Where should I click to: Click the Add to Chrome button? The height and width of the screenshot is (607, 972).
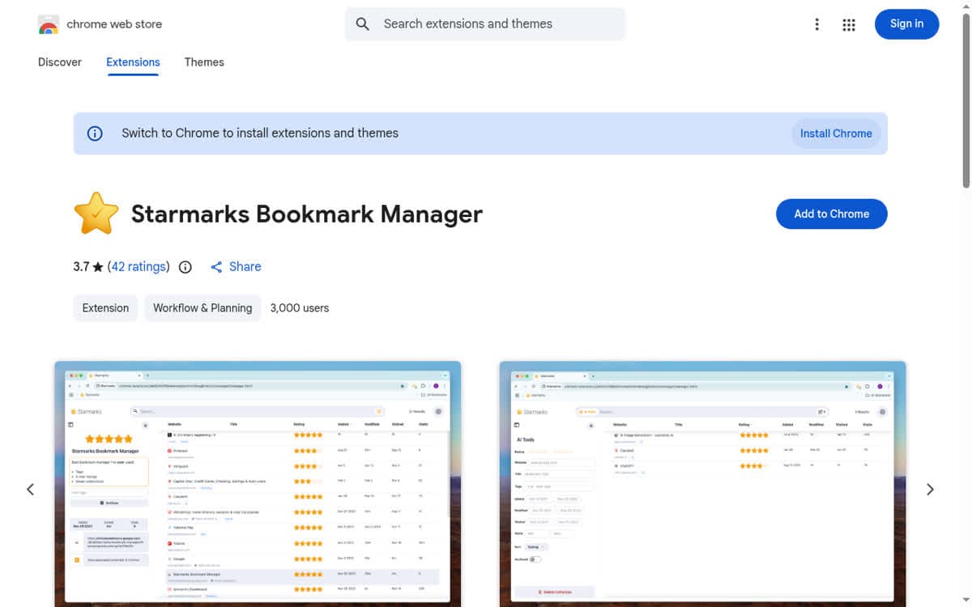(832, 214)
